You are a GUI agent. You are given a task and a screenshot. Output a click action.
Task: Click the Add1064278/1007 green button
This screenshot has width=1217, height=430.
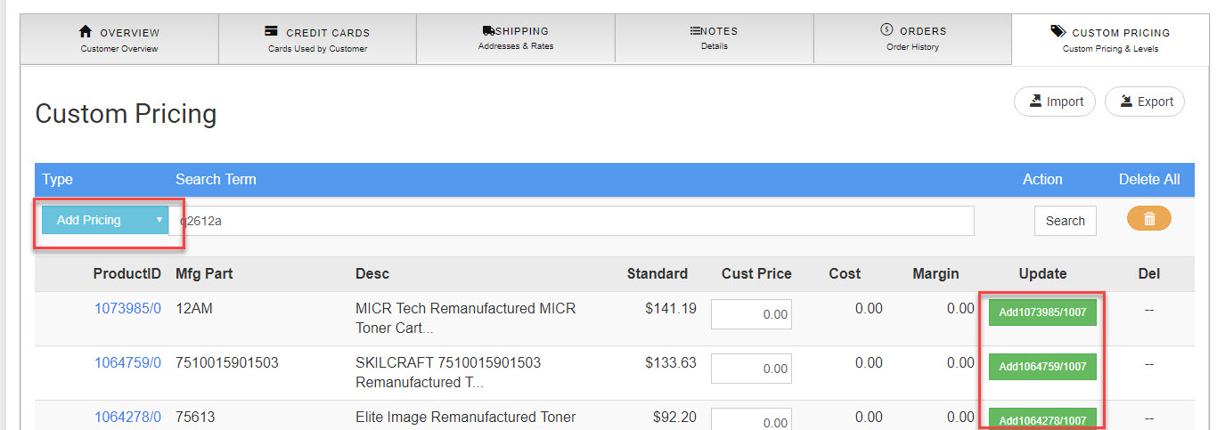[x=1042, y=419]
